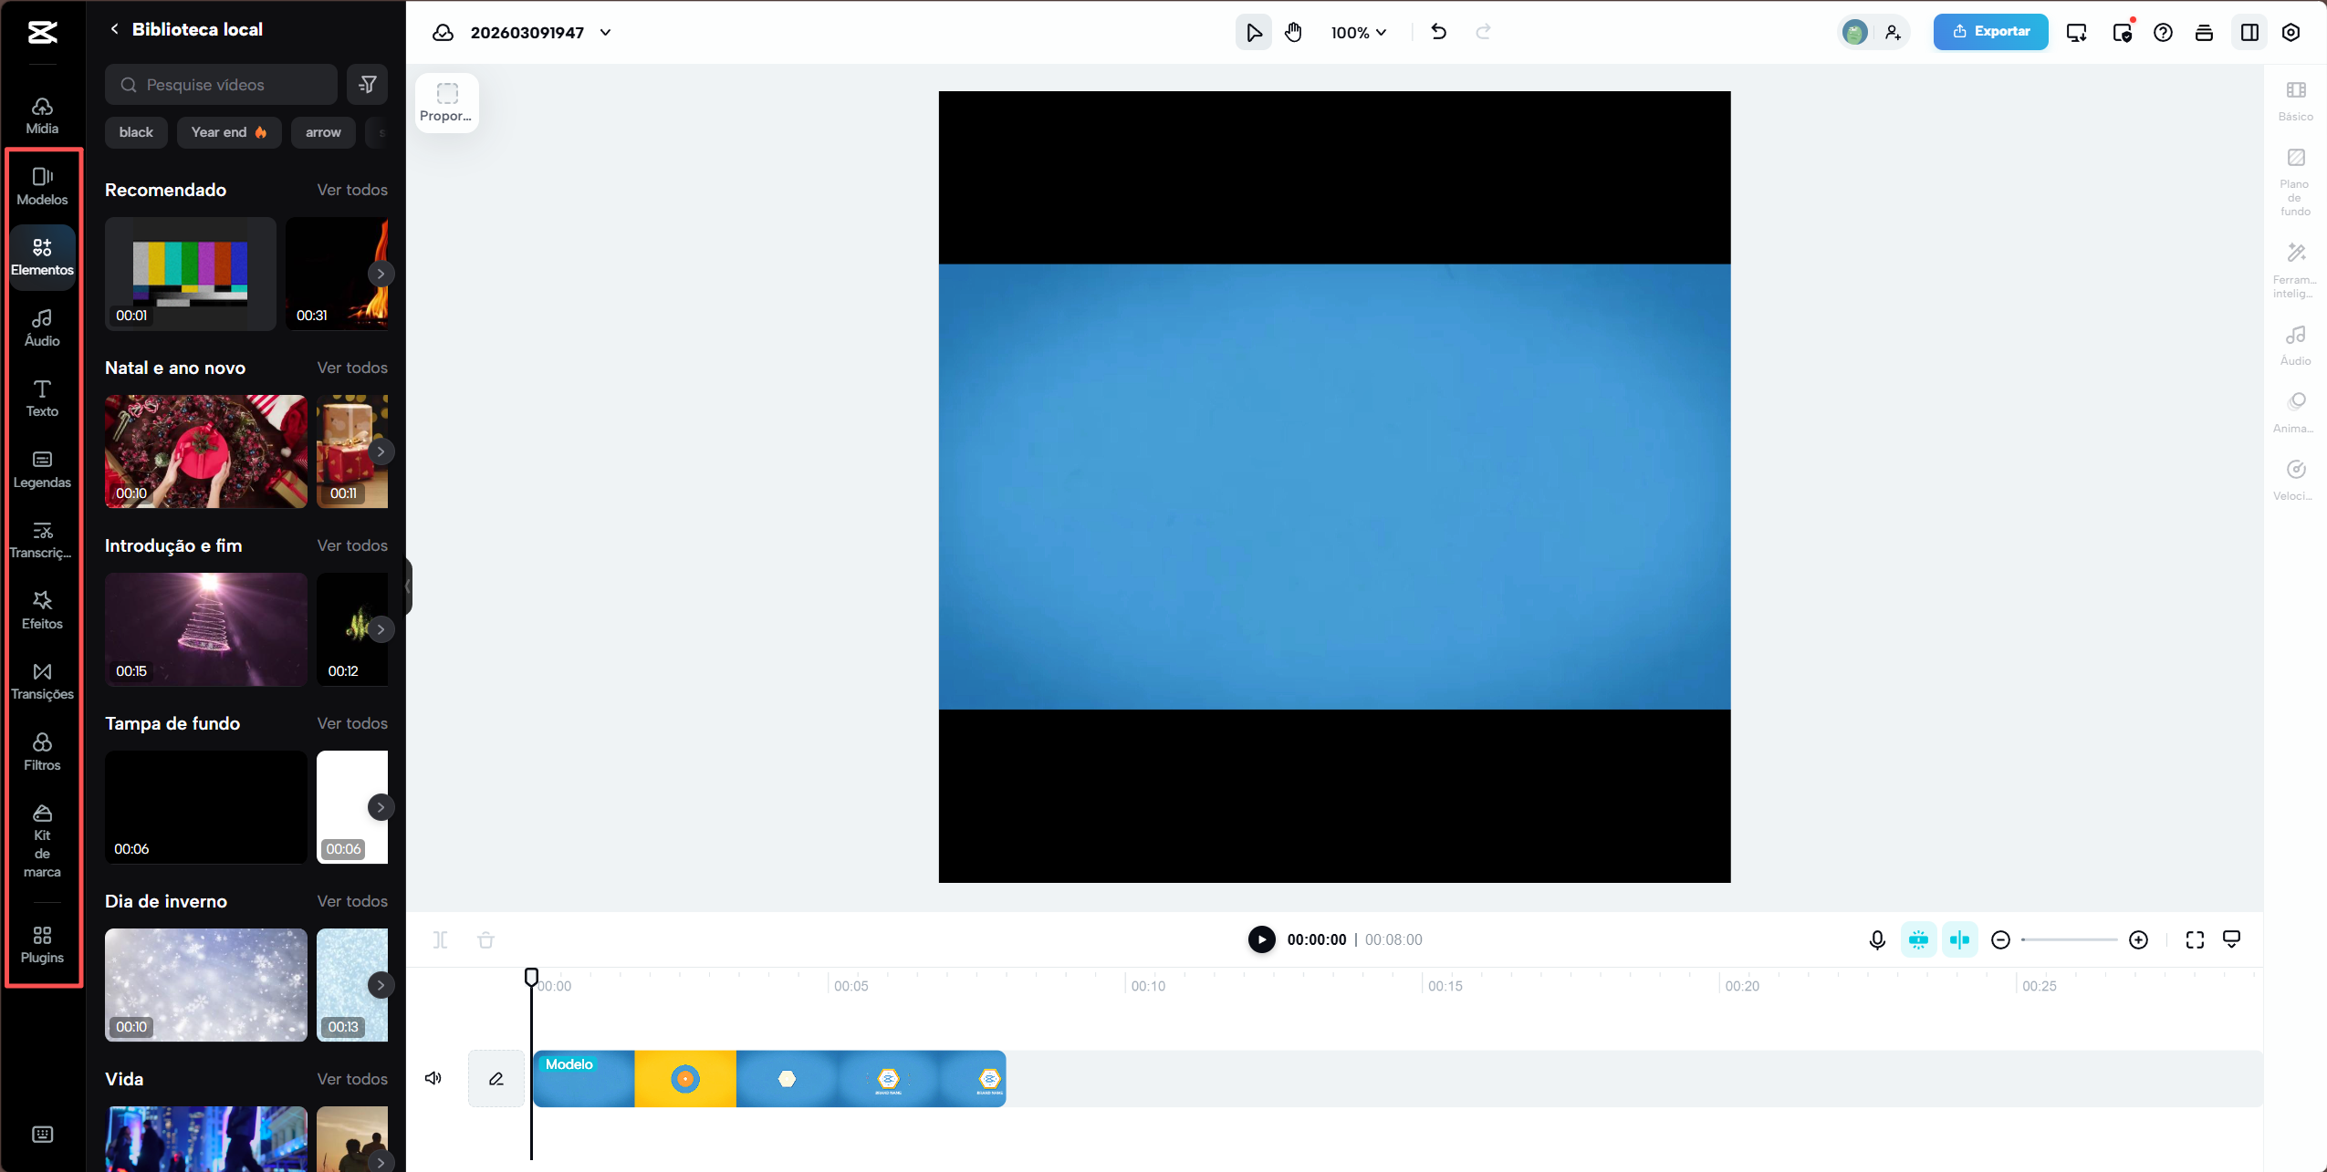The height and width of the screenshot is (1172, 2327).
Task: Click the microphone record icon
Action: click(x=1876, y=939)
